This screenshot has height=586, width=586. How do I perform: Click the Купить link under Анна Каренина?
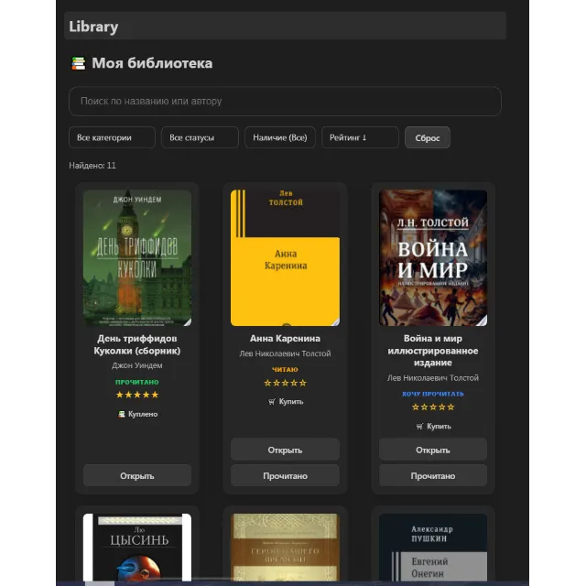(x=291, y=402)
